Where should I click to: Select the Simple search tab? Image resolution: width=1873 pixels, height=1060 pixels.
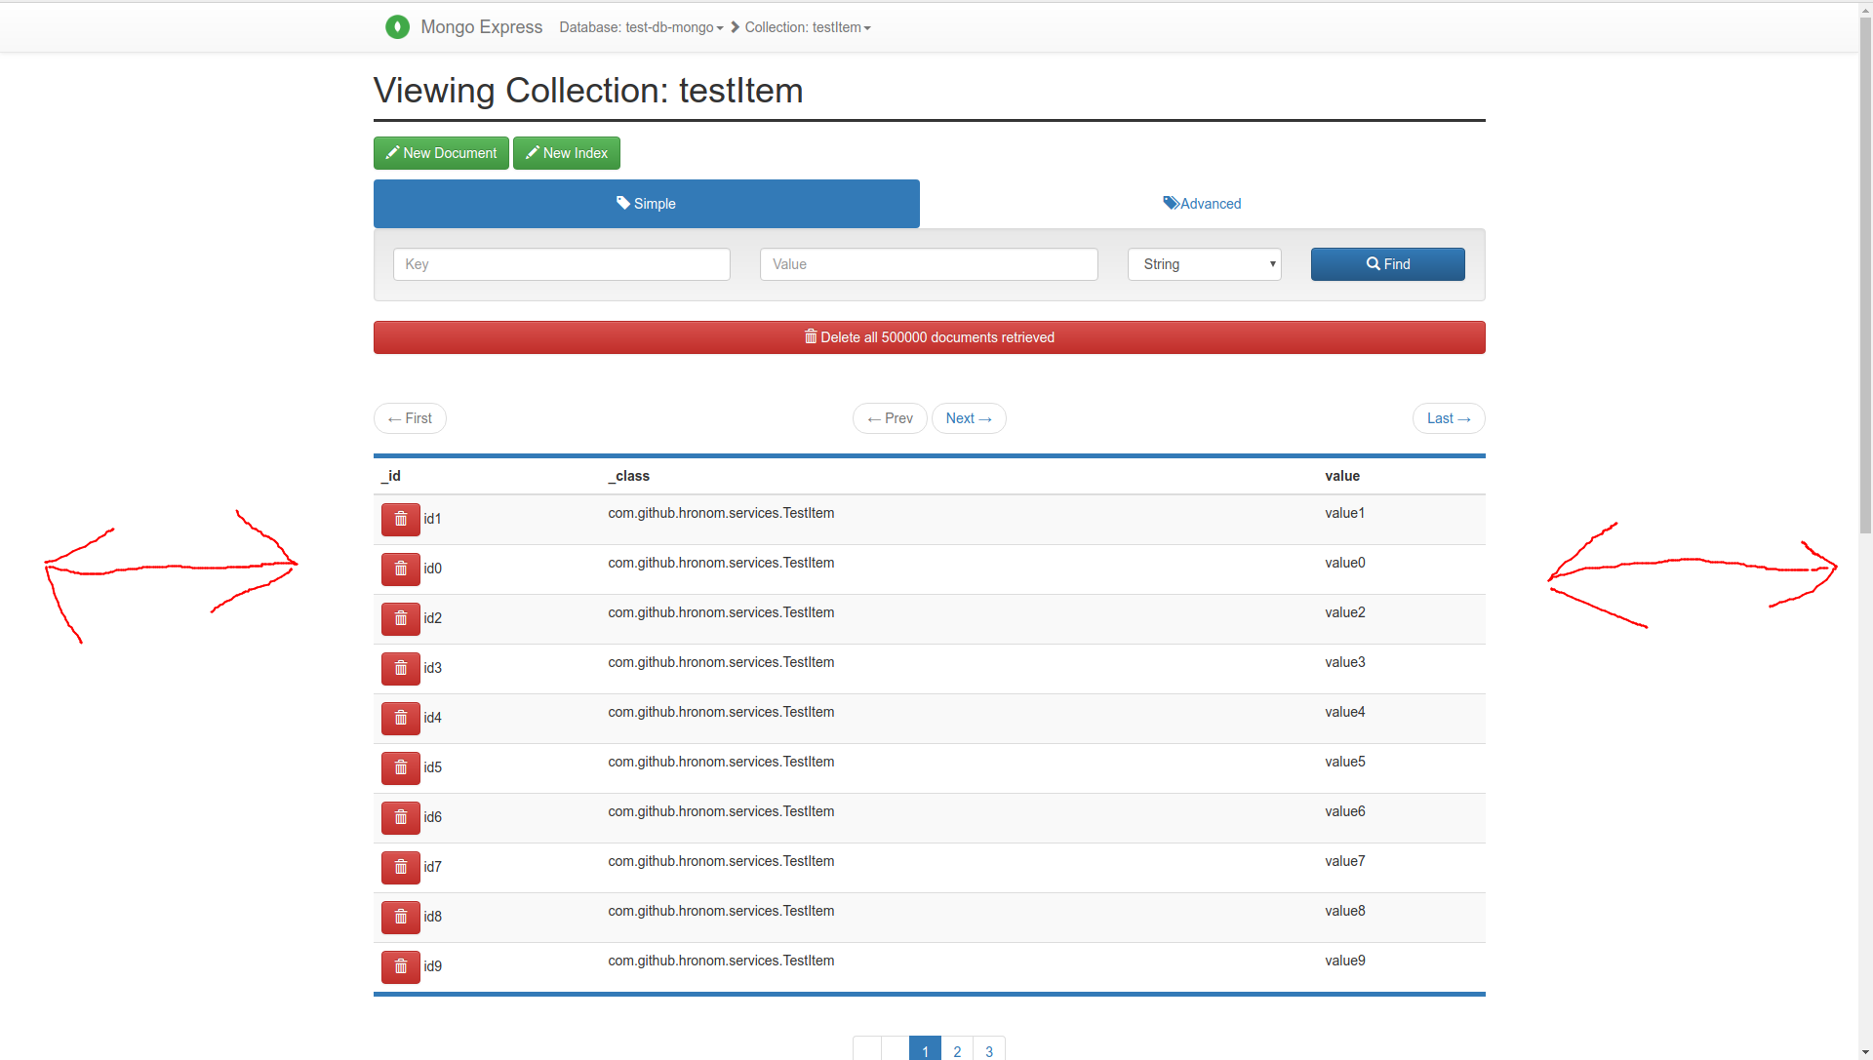pos(646,204)
